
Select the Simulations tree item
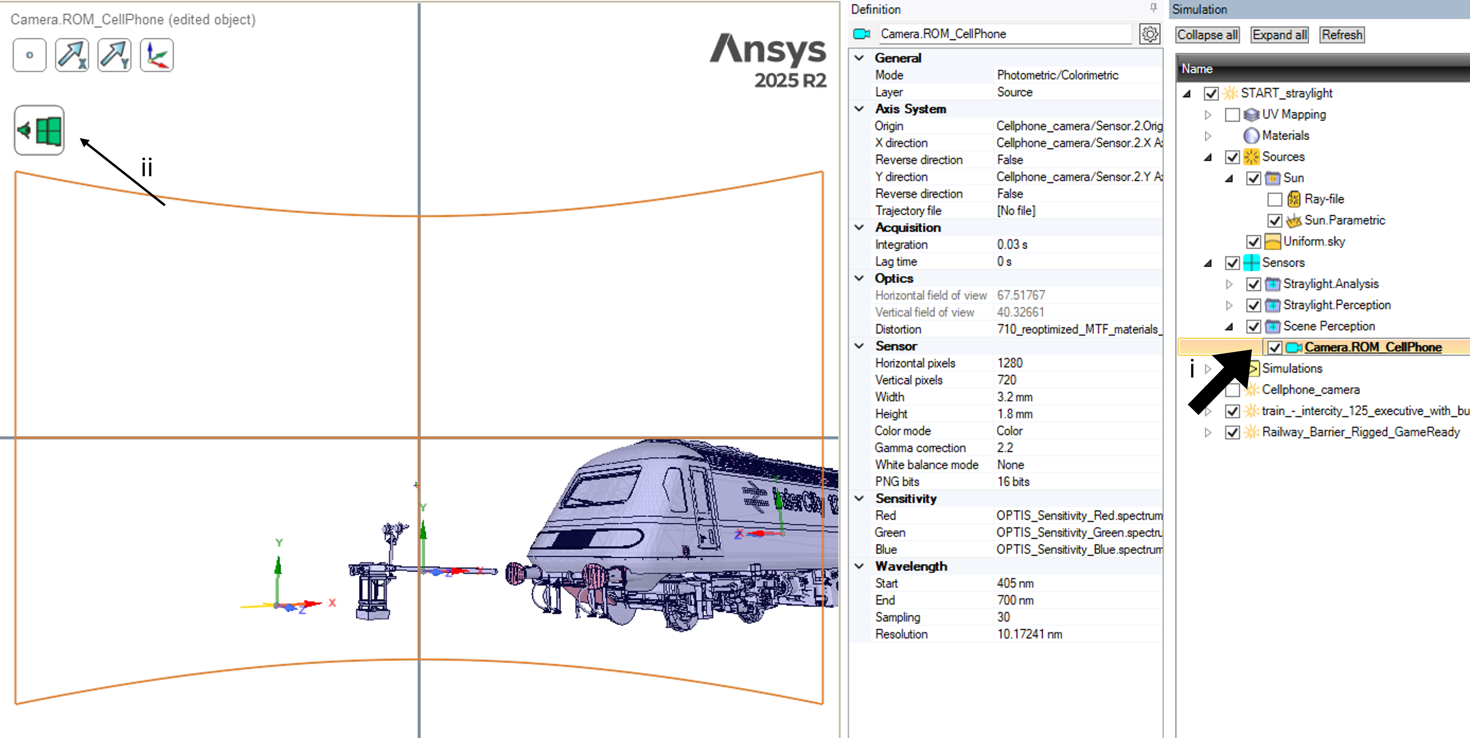pos(1291,368)
